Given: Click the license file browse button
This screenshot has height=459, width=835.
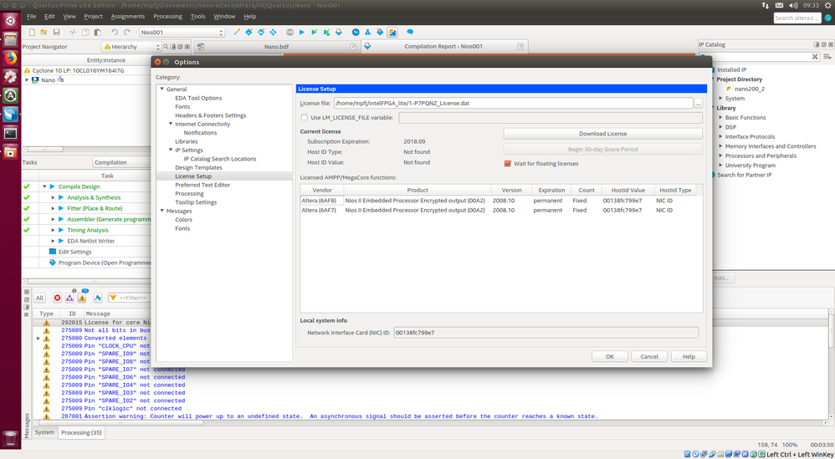Looking at the screenshot, I should [698, 104].
